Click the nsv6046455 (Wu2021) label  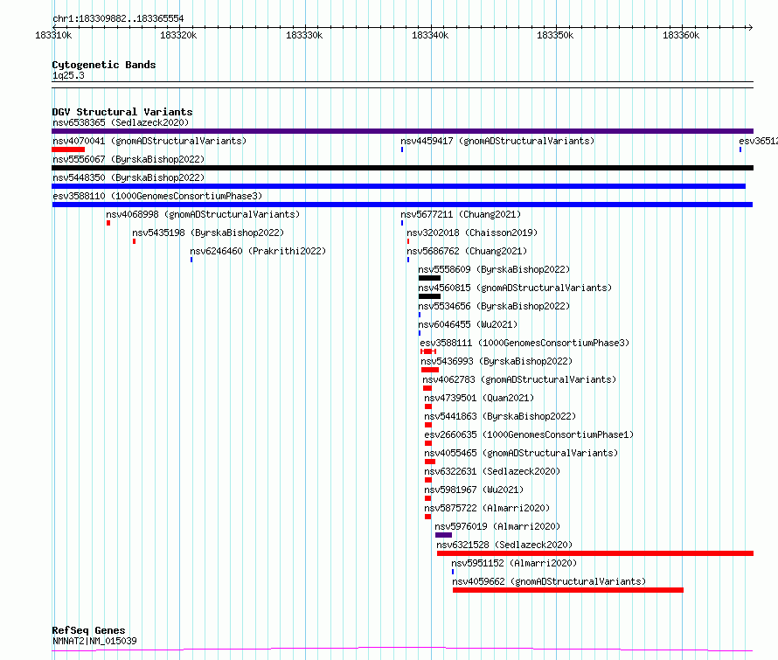point(468,324)
